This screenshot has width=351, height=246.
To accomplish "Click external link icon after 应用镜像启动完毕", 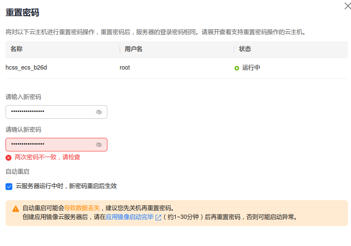I will (x=158, y=218).
